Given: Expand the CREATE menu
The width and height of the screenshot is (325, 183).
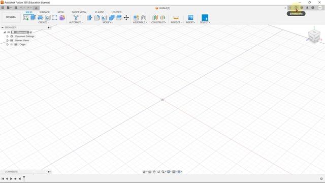Looking at the screenshot, I should pyautogui.click(x=43, y=22).
